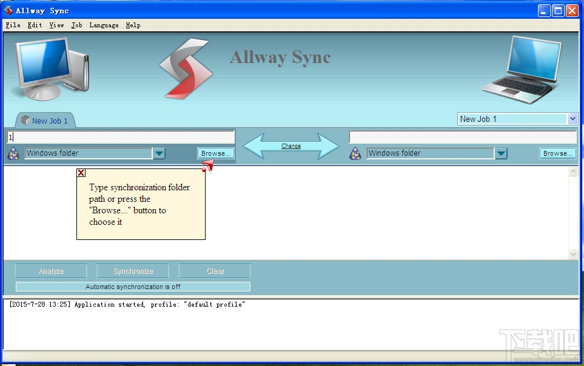584x366 pixels.
Task: Click the sync direction arrow
Action: click(x=291, y=146)
